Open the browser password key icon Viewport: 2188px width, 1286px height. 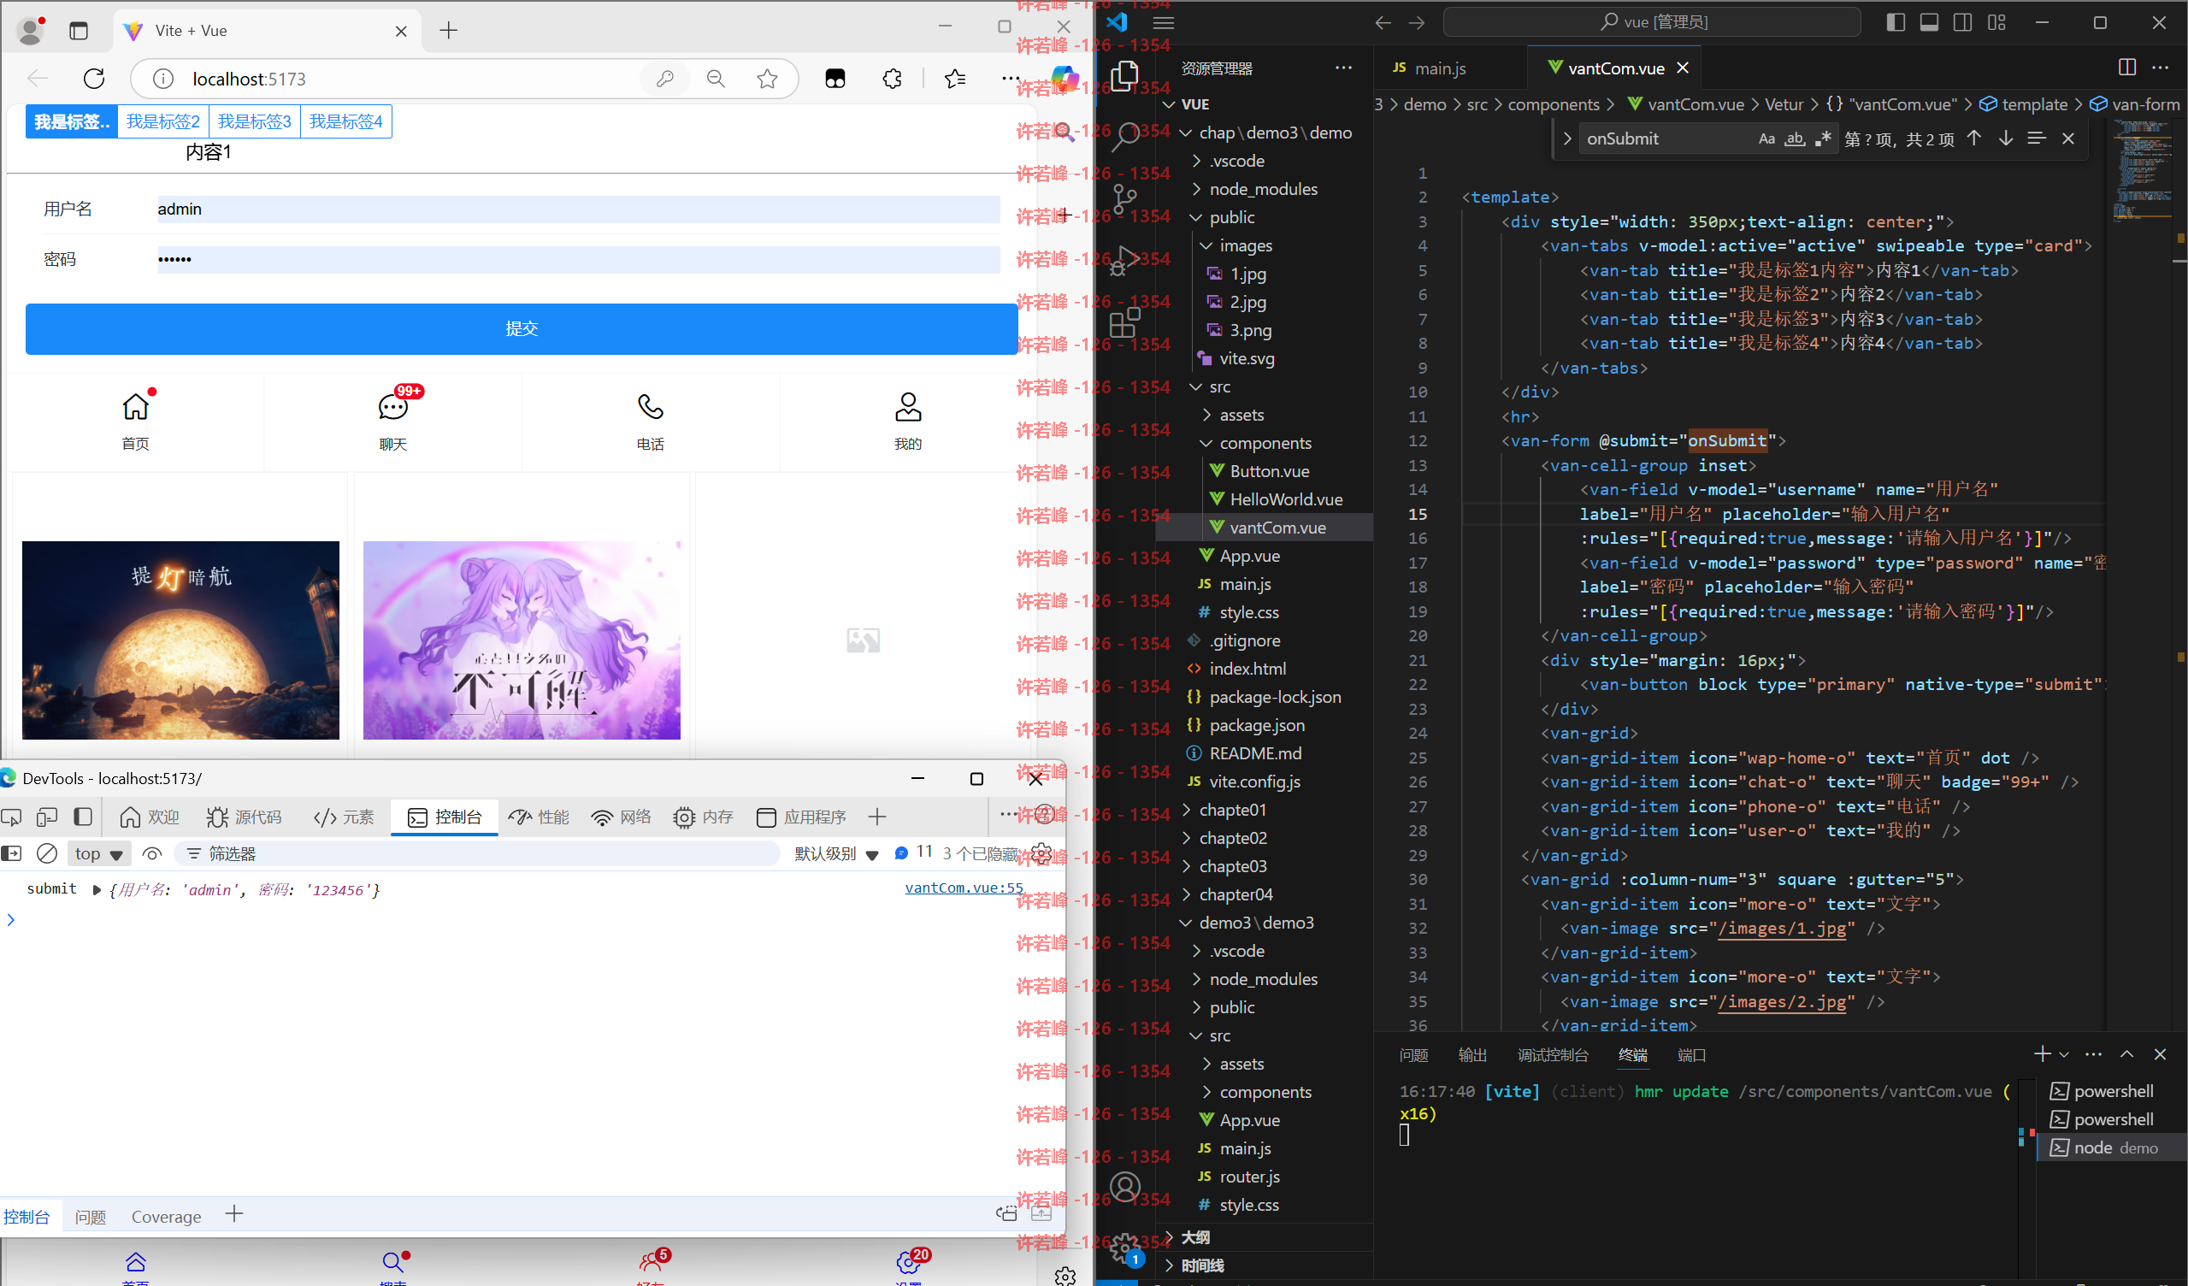[665, 79]
